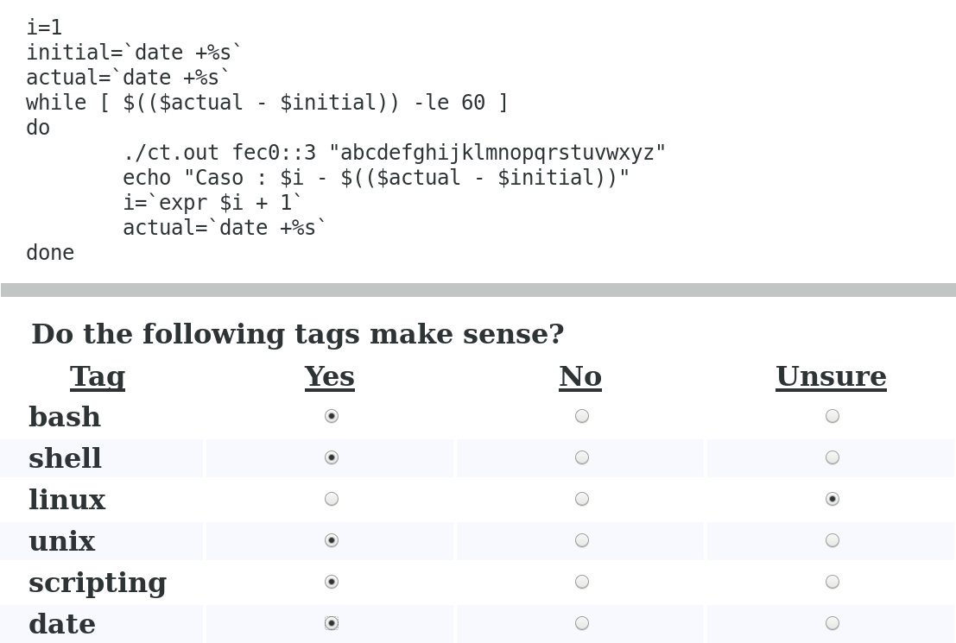Choose Unsure for the date tag
The width and height of the screenshot is (956, 643).
pyautogui.click(x=833, y=623)
